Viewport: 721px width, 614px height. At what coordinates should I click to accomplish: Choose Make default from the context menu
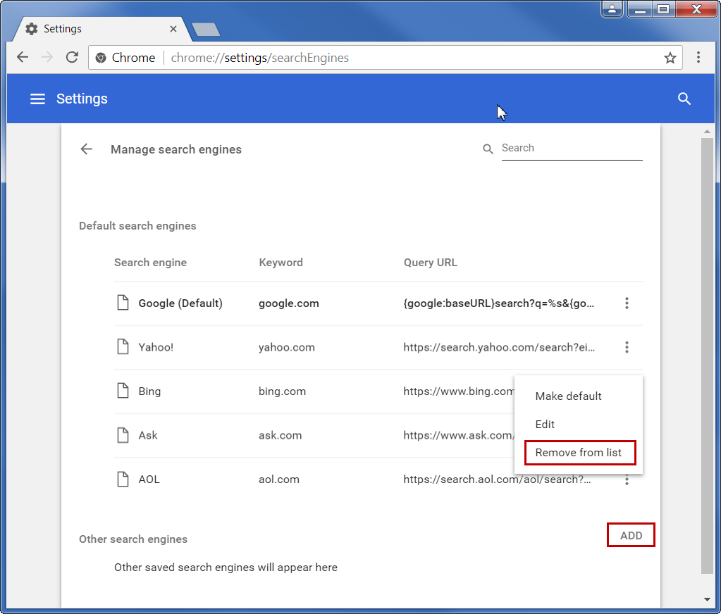click(568, 396)
